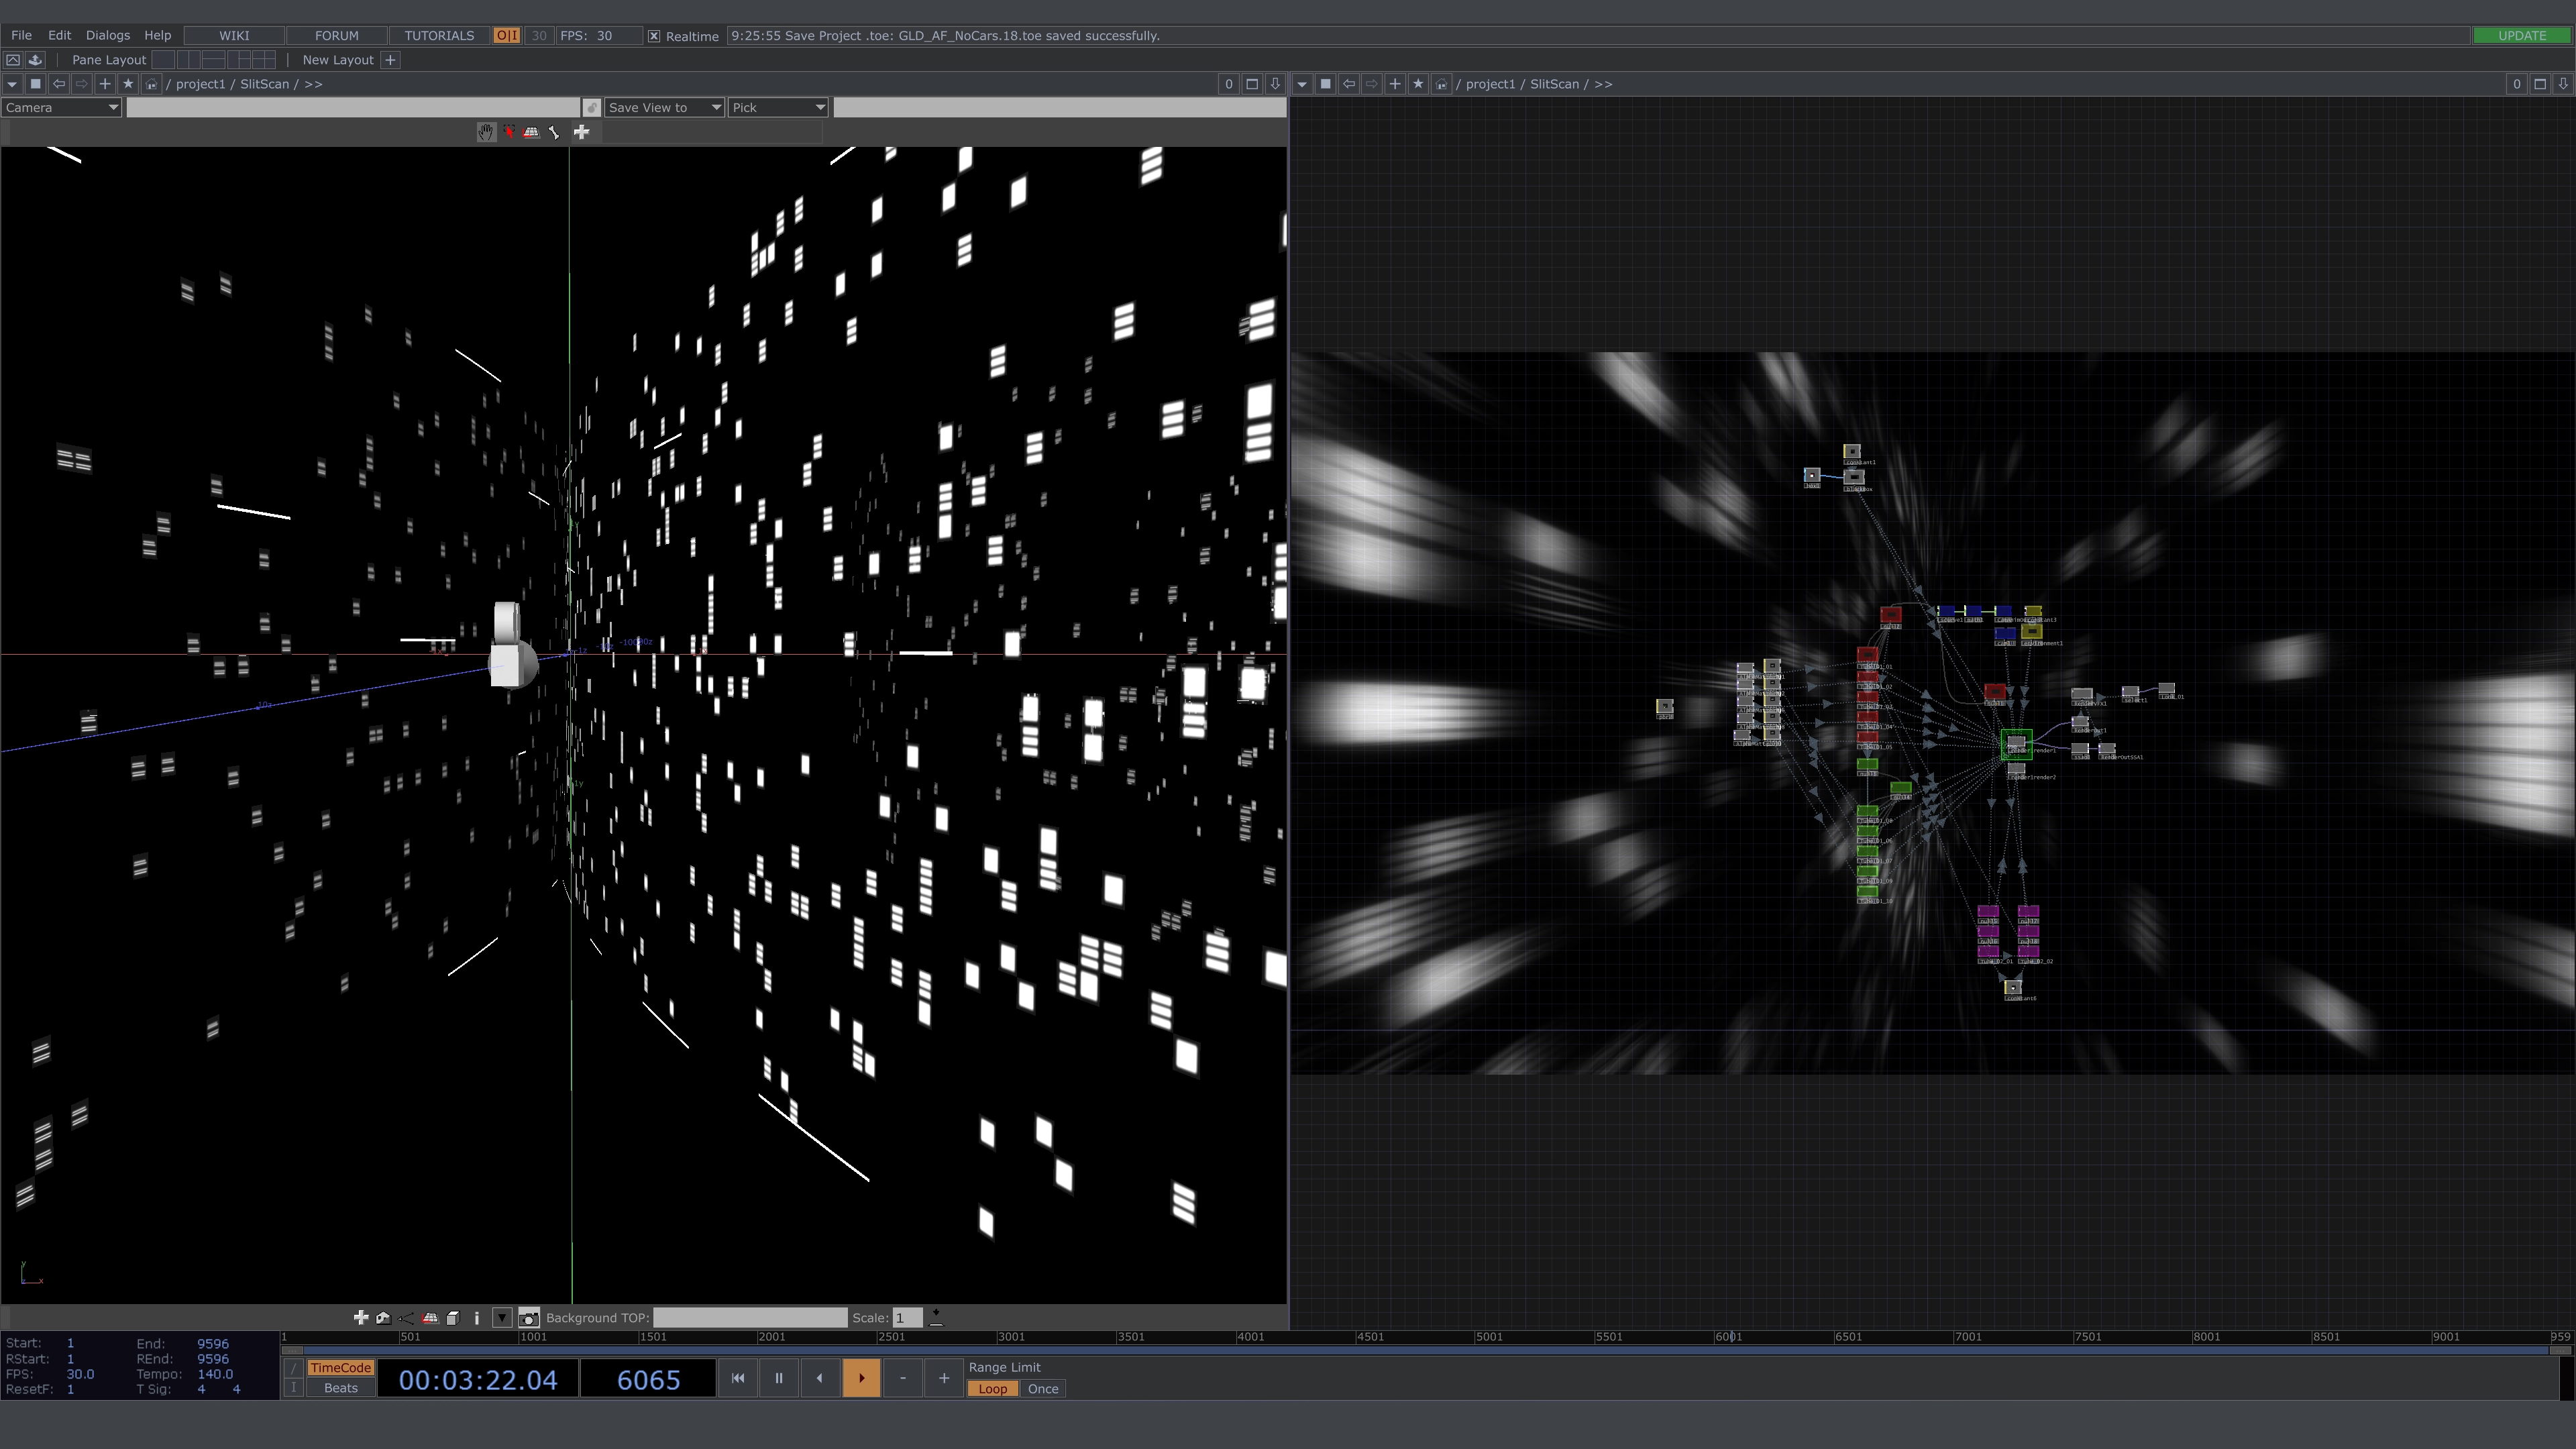Select the left-right split pane layout
Viewport: 2576px width, 1449px height.
(x=189, y=60)
